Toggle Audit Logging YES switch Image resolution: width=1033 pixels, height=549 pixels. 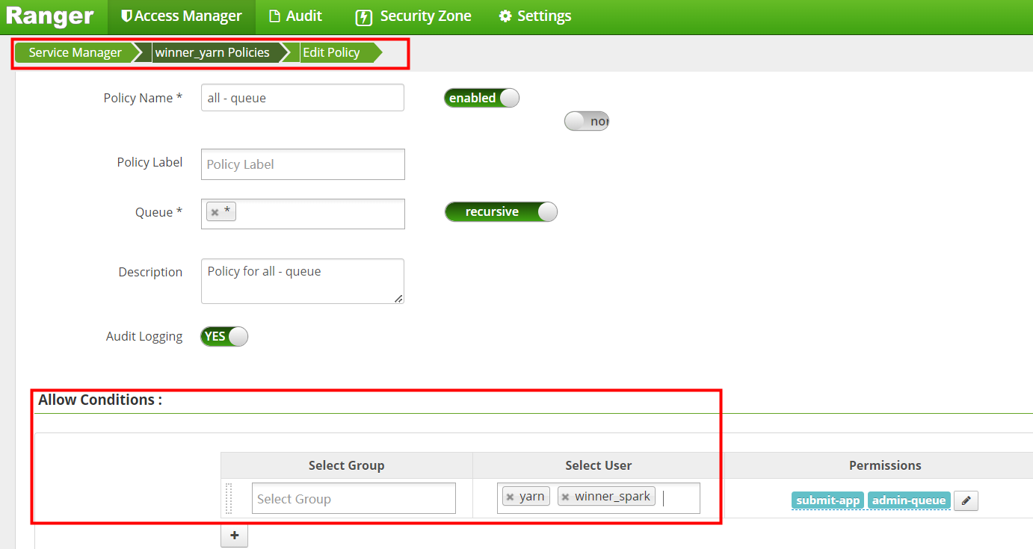tap(224, 336)
